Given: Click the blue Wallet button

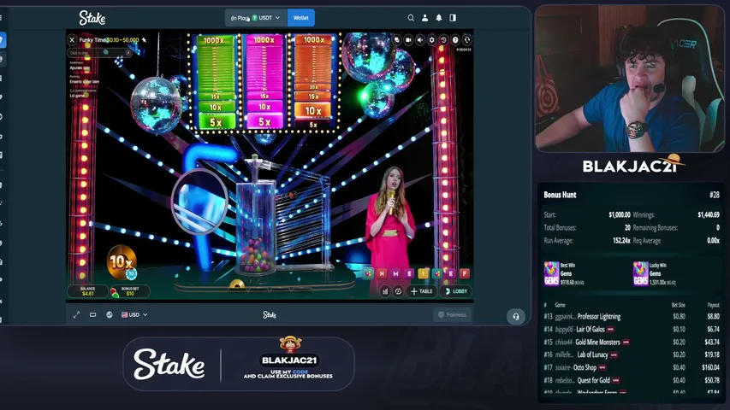Looking at the screenshot, I should (300, 18).
